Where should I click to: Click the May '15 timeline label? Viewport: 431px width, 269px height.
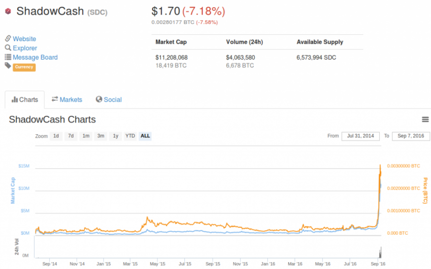(x=158, y=264)
